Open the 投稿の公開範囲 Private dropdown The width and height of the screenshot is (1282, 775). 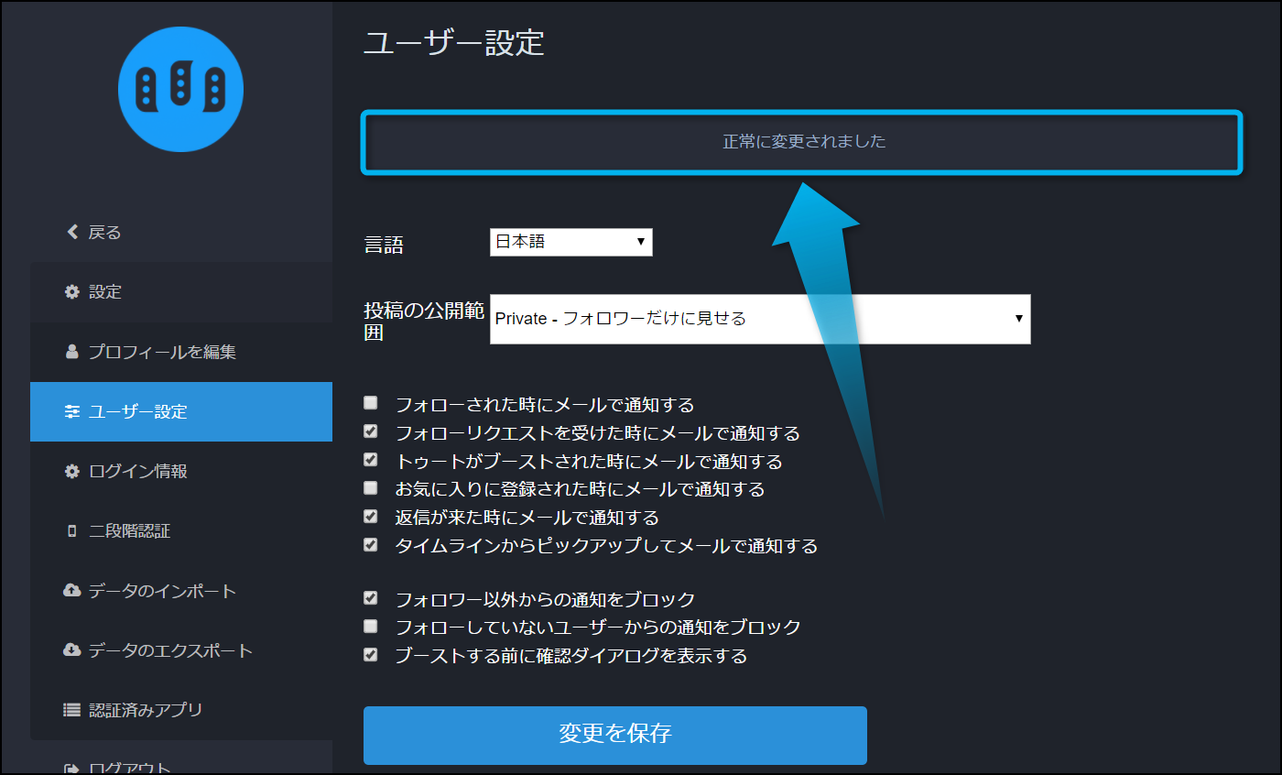[759, 319]
